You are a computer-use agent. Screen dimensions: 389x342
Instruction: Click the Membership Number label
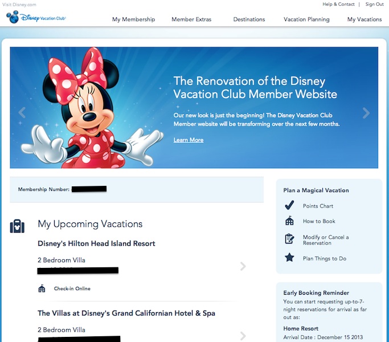pyautogui.click(x=44, y=189)
